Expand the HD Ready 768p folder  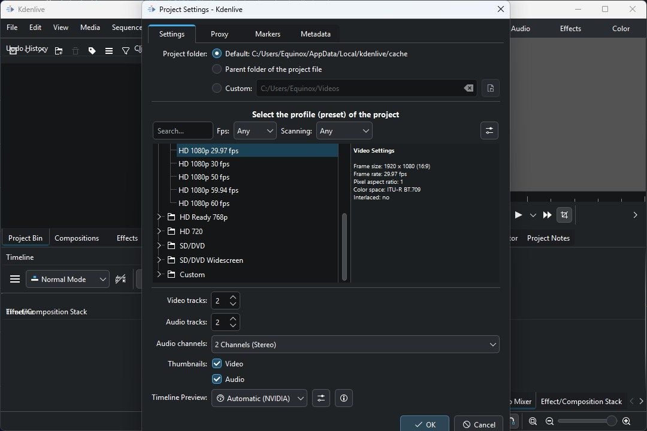point(159,217)
